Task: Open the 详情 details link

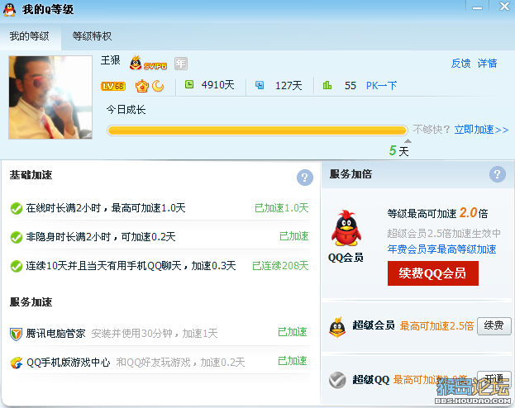Action: click(x=487, y=63)
